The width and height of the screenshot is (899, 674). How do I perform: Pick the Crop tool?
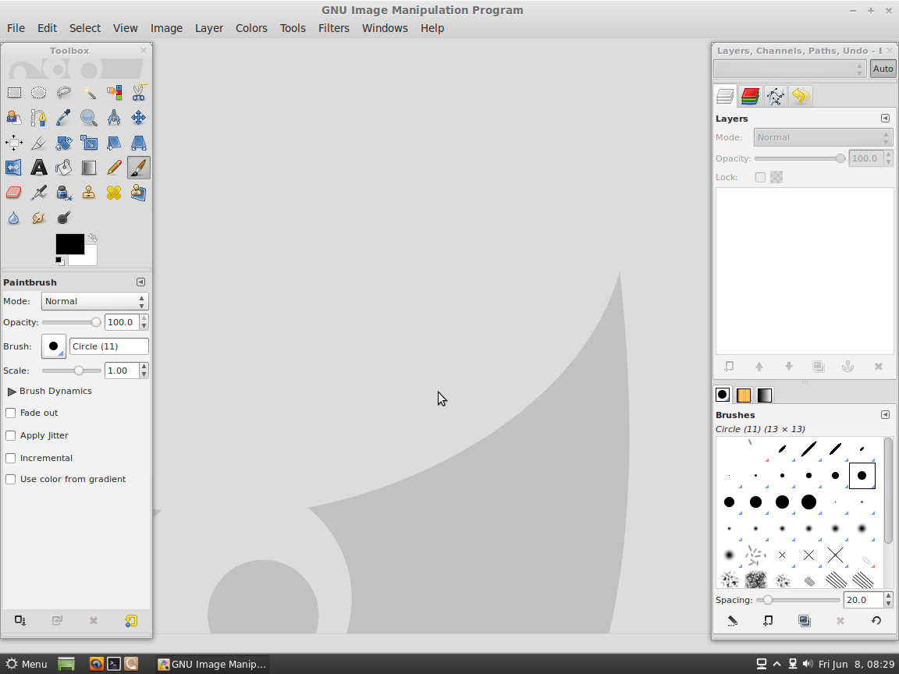38,143
